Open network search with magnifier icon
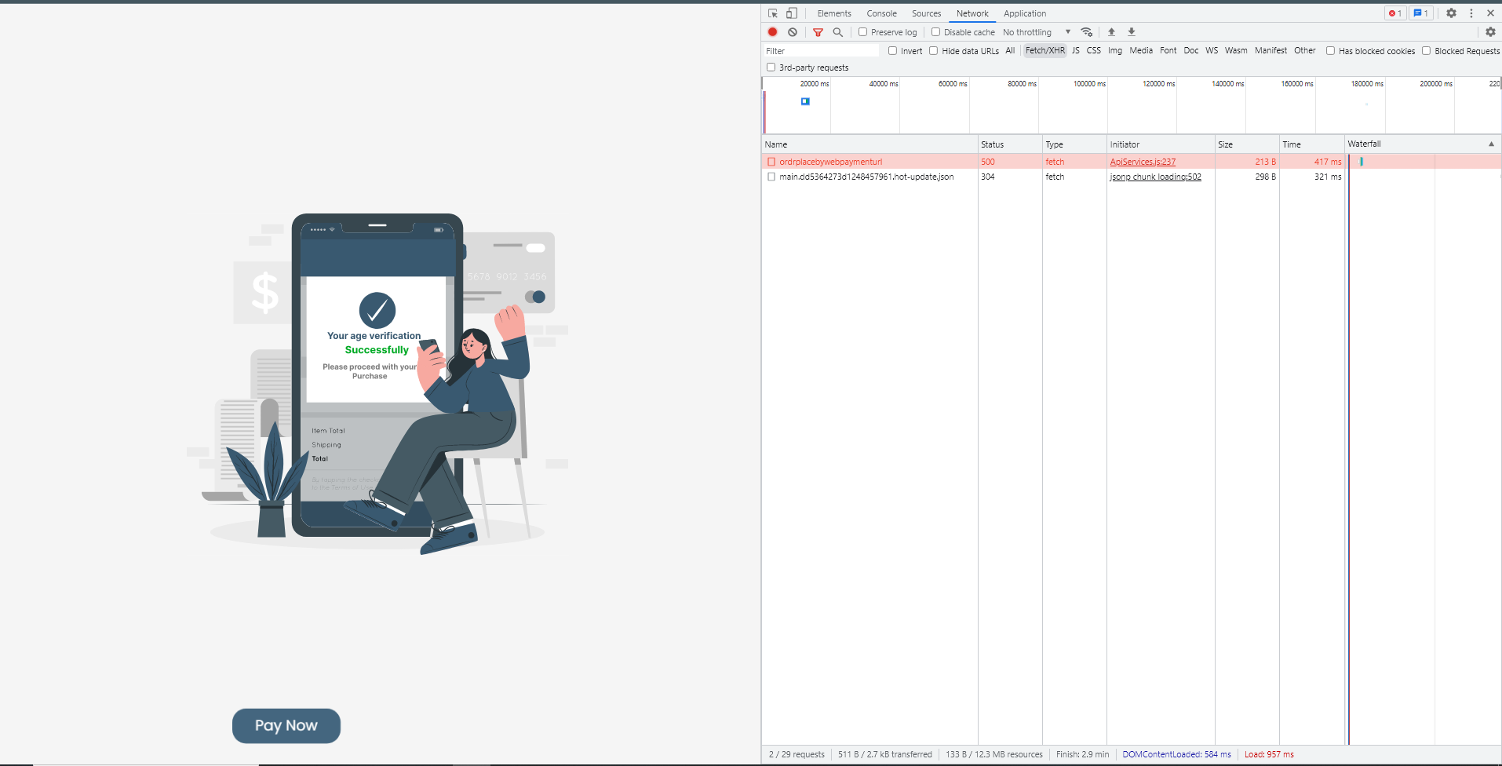 click(x=837, y=32)
